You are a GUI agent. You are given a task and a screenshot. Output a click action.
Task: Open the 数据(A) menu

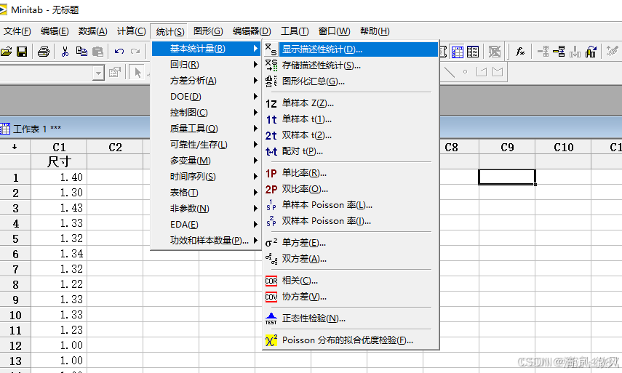93,31
